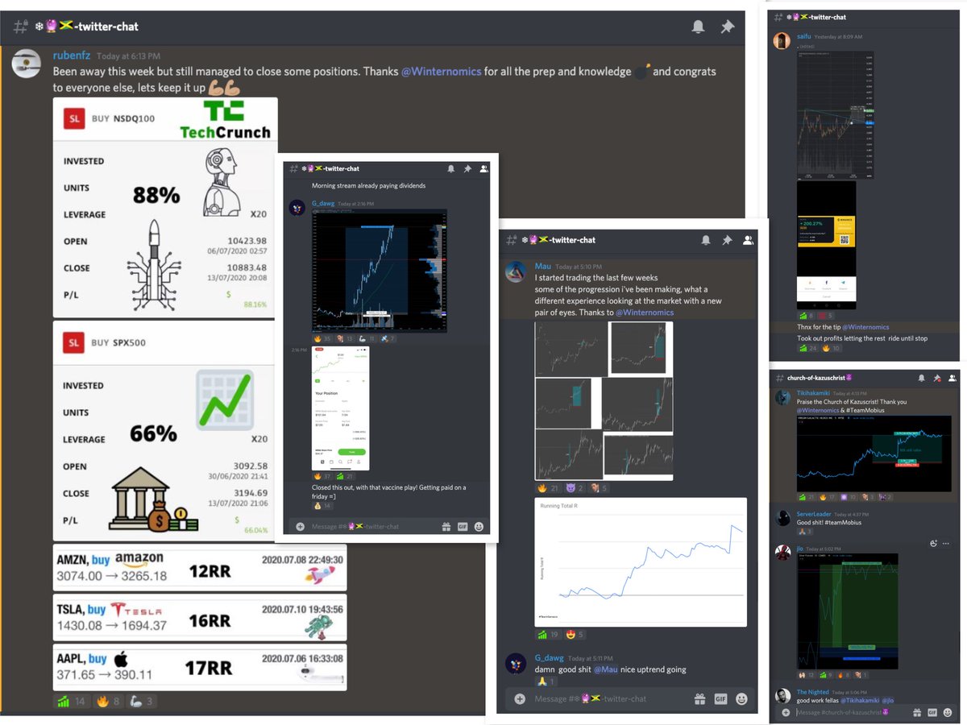This screenshot has height=725, width=967.
Task: Click heart-eyes reaction with count 5
Action: point(575,634)
